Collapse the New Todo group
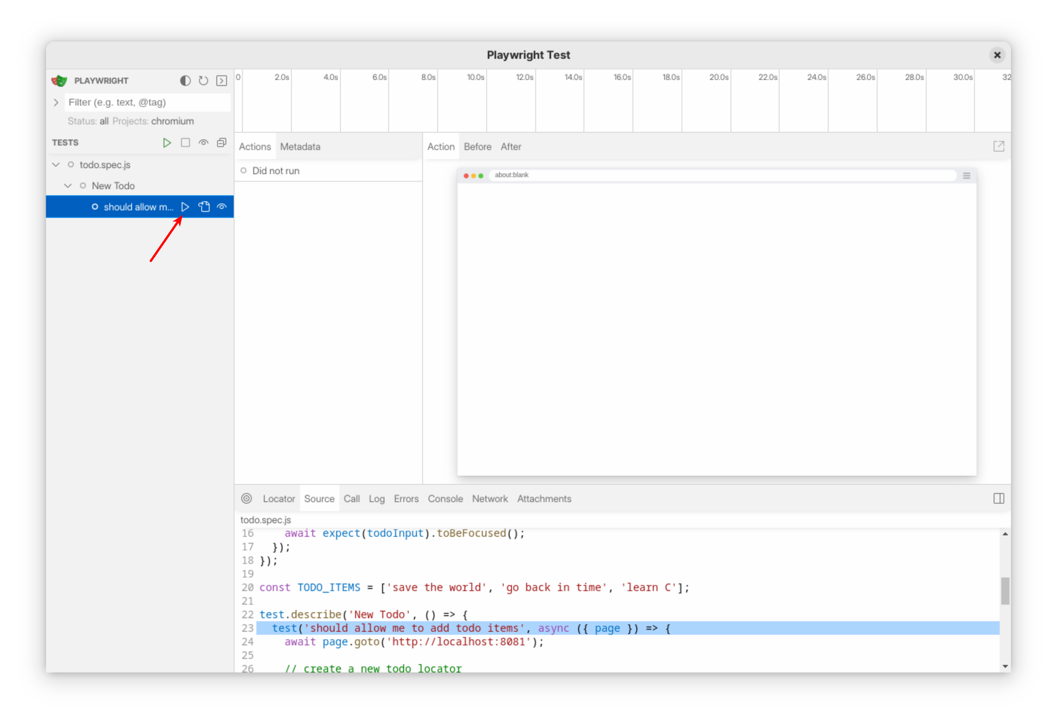This screenshot has height=723, width=1057. (68, 185)
